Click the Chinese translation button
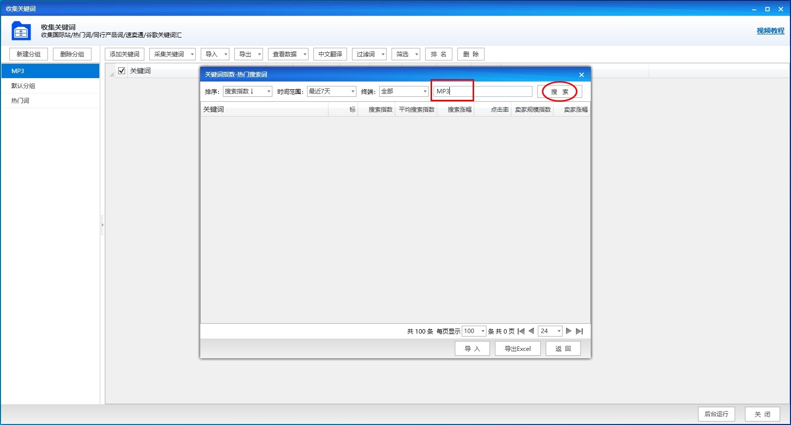The image size is (791, 425). [x=330, y=54]
